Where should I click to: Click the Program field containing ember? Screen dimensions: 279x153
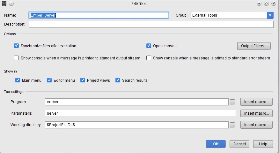(137, 102)
